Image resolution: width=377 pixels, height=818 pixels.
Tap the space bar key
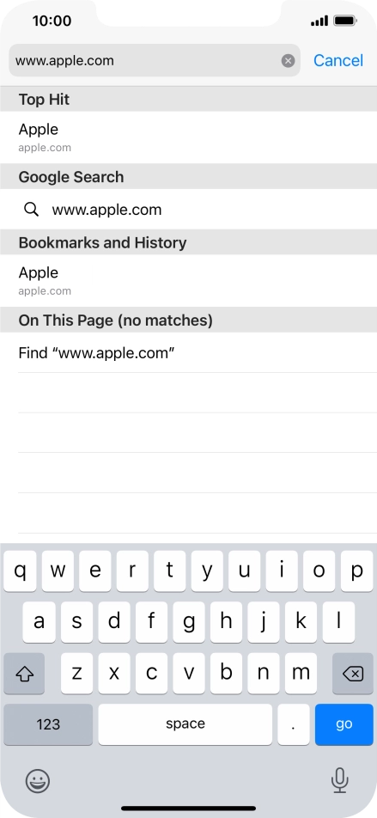(185, 724)
